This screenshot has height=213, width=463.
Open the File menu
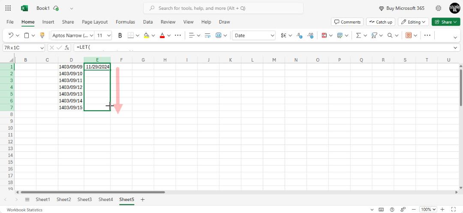10,22
